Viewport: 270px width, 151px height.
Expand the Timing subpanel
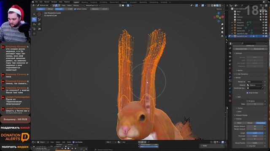(240, 108)
